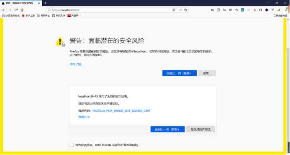The image size is (290, 155).
Task: Click the yellow warning triangle icon
Action: tap(60, 42)
